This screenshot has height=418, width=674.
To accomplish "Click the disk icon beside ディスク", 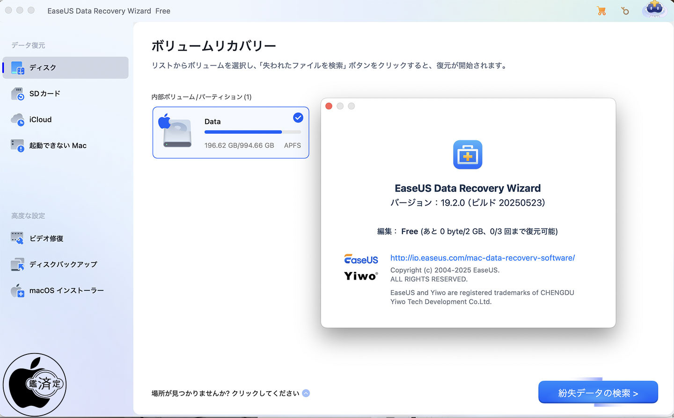I will (x=17, y=68).
